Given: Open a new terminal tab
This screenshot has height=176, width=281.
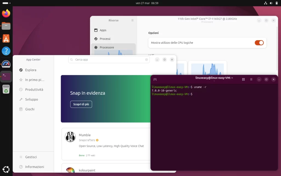Looking at the screenshot, I should pos(155,79).
